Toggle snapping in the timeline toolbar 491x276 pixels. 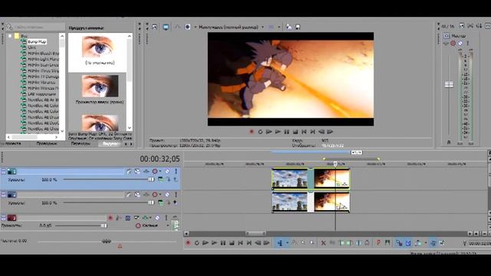(399, 243)
